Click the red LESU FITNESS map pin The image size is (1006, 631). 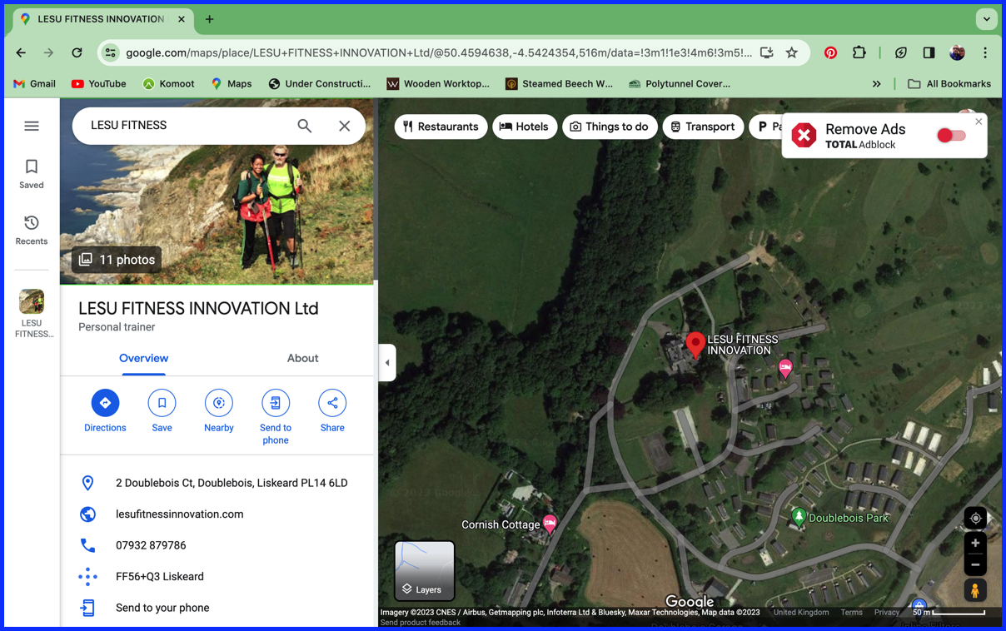pos(695,344)
